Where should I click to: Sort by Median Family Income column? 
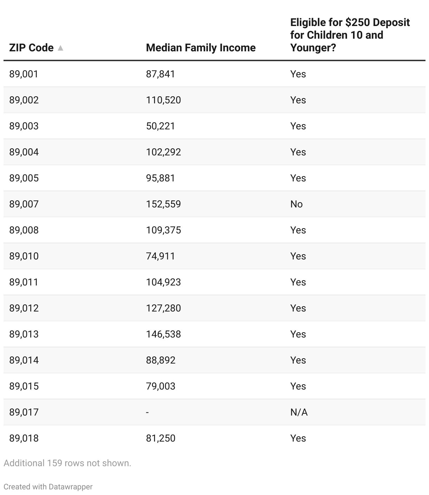(x=200, y=48)
